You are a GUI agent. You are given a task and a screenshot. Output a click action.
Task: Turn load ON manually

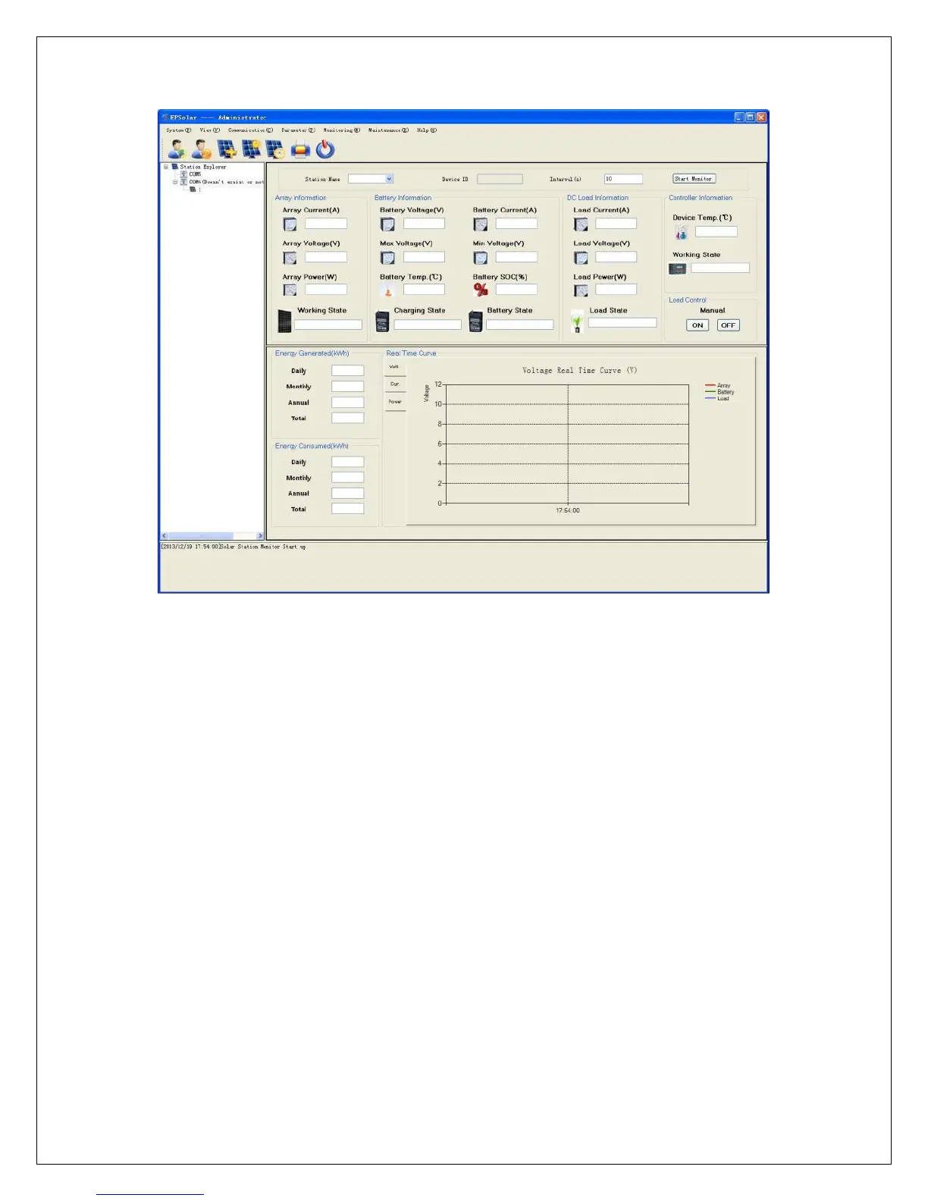[698, 325]
